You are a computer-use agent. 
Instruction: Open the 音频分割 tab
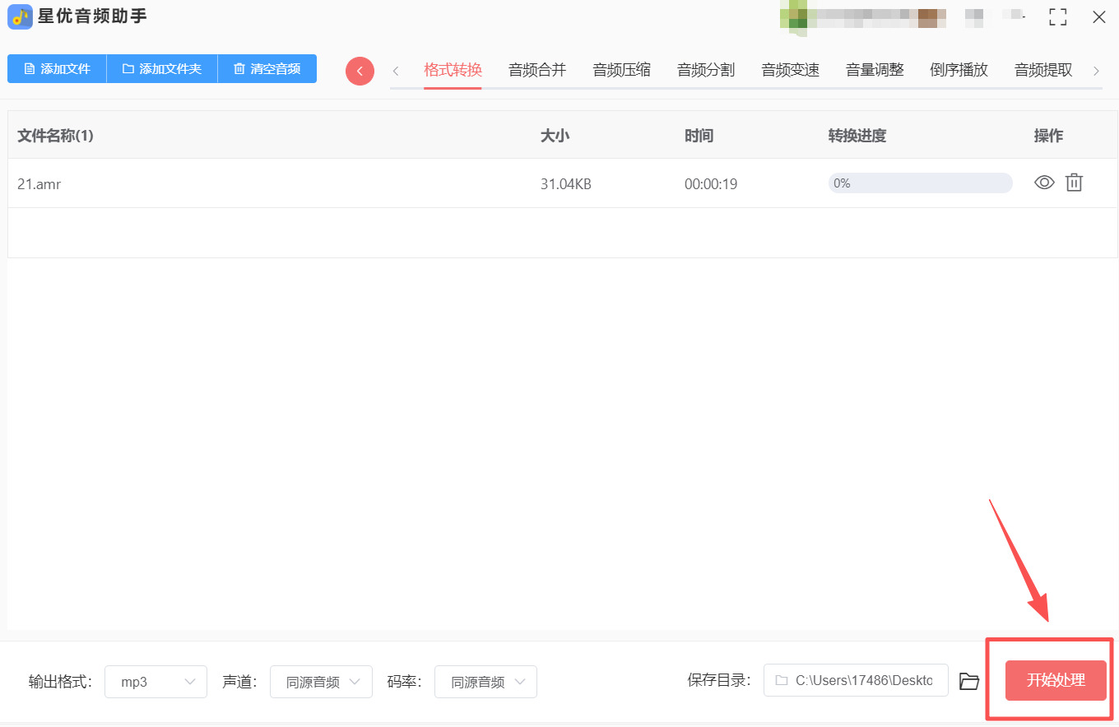pyautogui.click(x=706, y=70)
